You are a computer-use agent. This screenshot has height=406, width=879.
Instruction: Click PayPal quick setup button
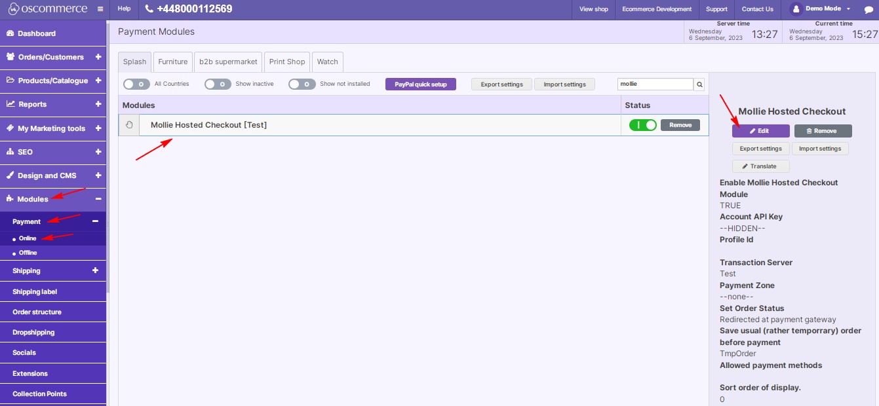pos(421,84)
